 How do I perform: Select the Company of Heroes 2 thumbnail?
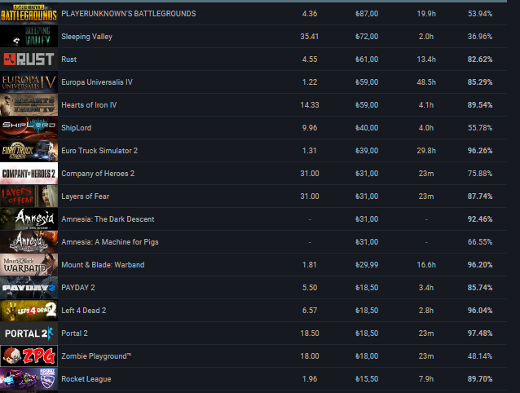(x=29, y=174)
